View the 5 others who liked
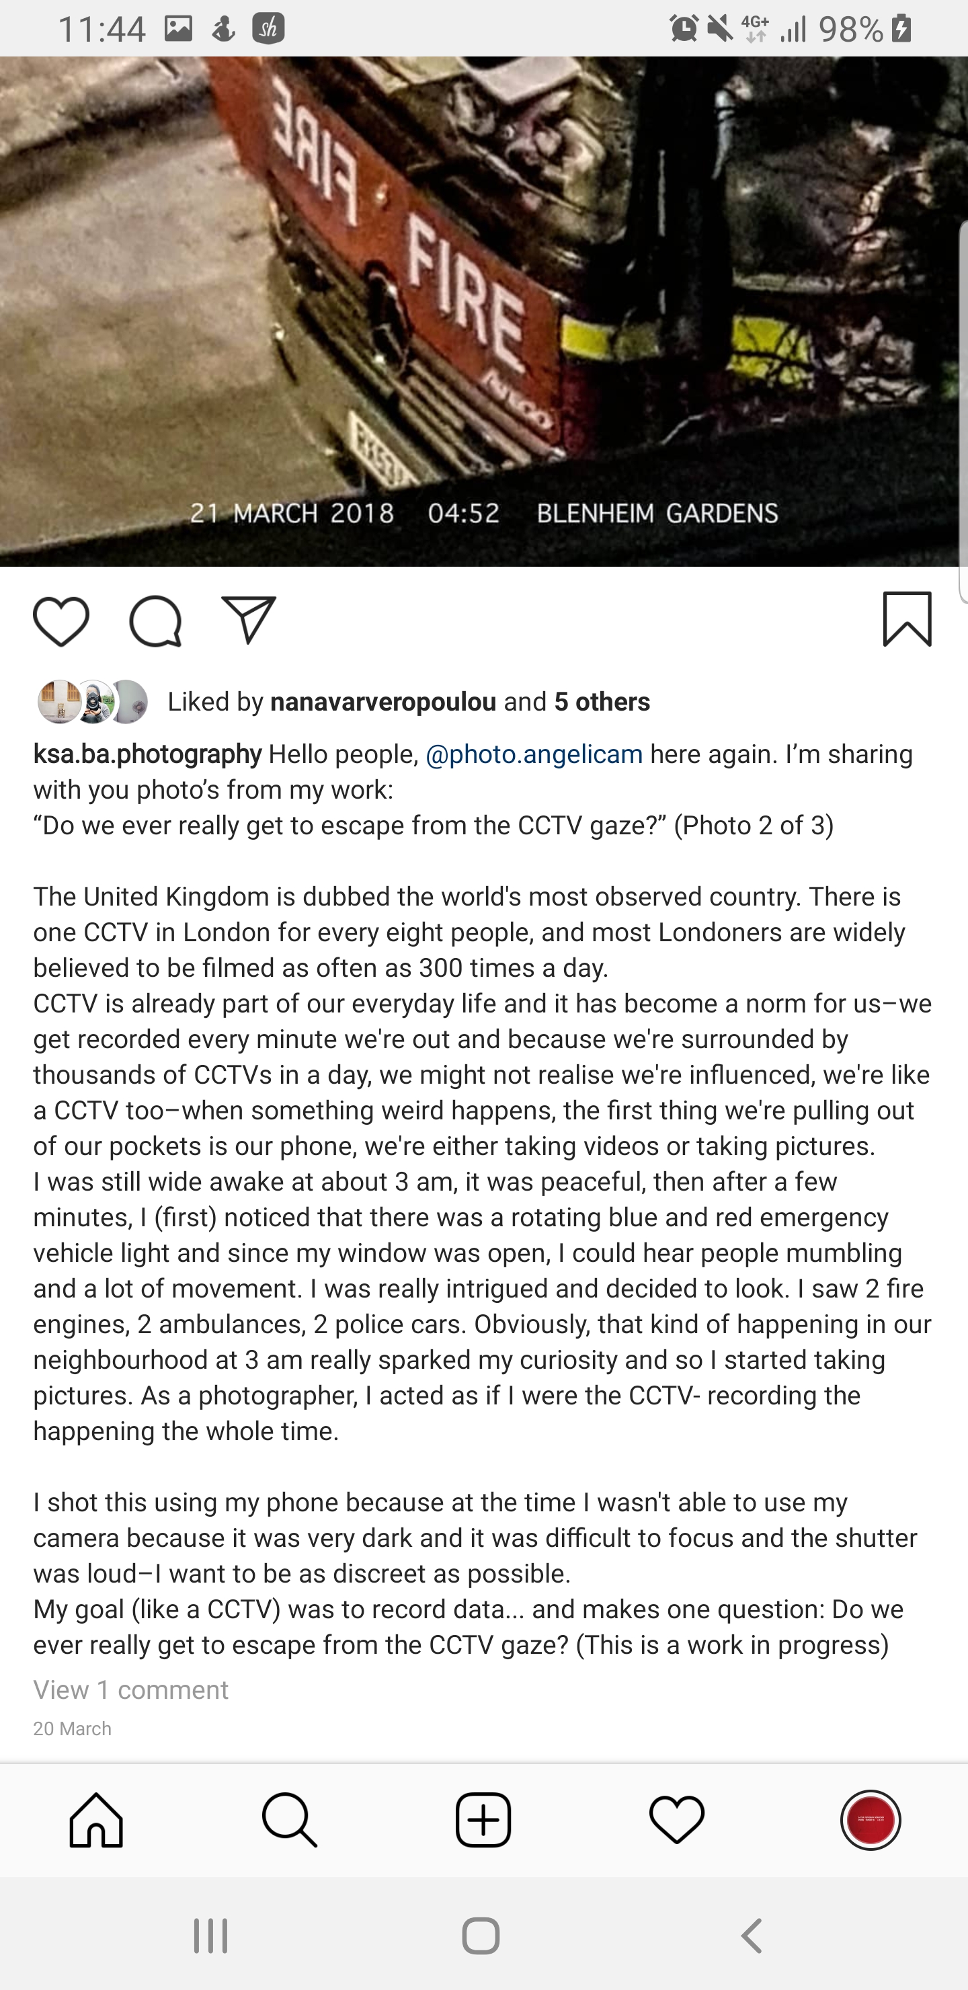 pos(602,701)
